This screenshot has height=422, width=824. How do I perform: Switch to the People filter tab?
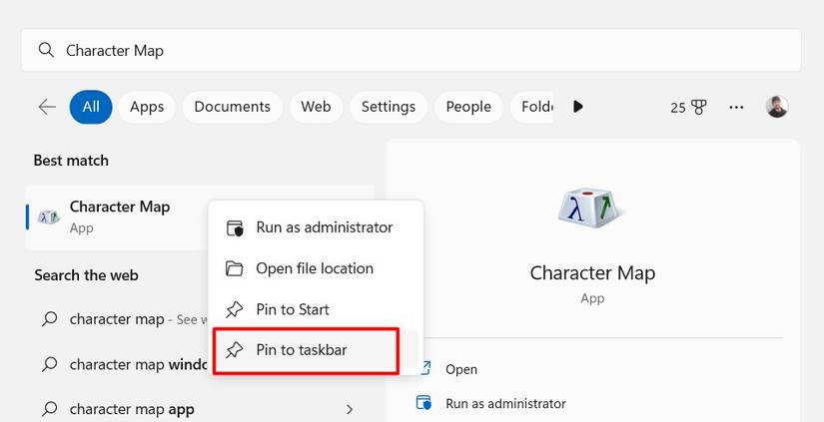(x=468, y=107)
